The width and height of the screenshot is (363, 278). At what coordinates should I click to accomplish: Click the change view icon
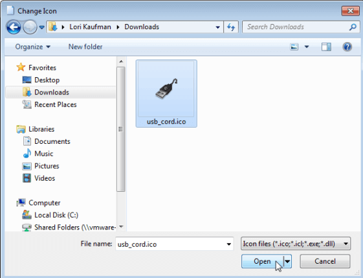(294, 47)
